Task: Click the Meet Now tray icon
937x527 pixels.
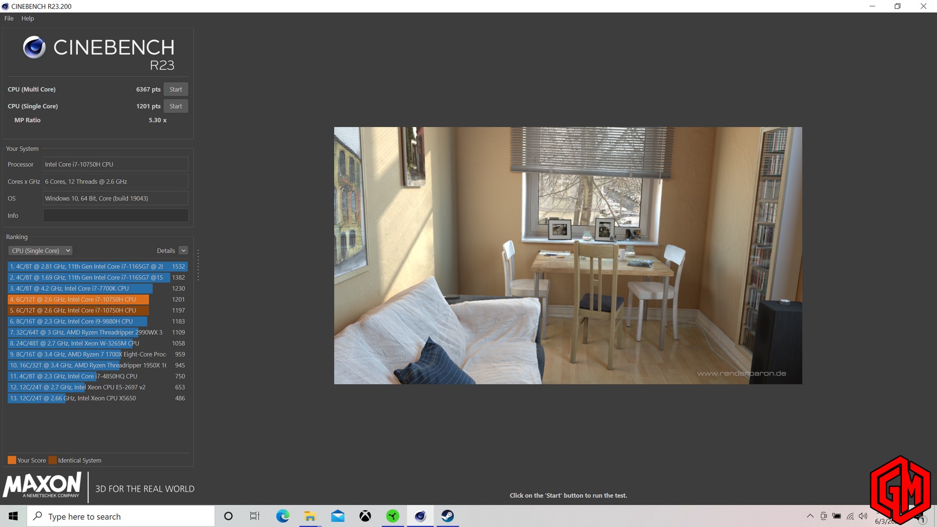Action: pyautogui.click(x=823, y=516)
